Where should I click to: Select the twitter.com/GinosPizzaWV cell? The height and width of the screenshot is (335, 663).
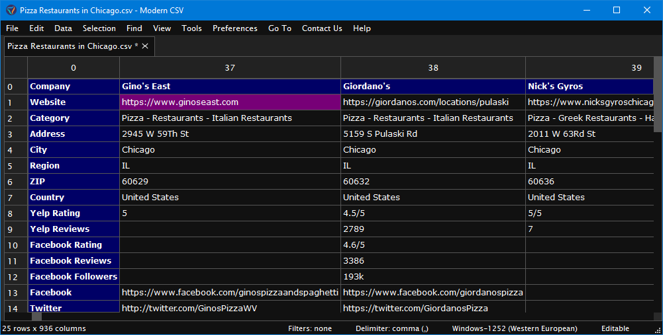click(x=230, y=307)
